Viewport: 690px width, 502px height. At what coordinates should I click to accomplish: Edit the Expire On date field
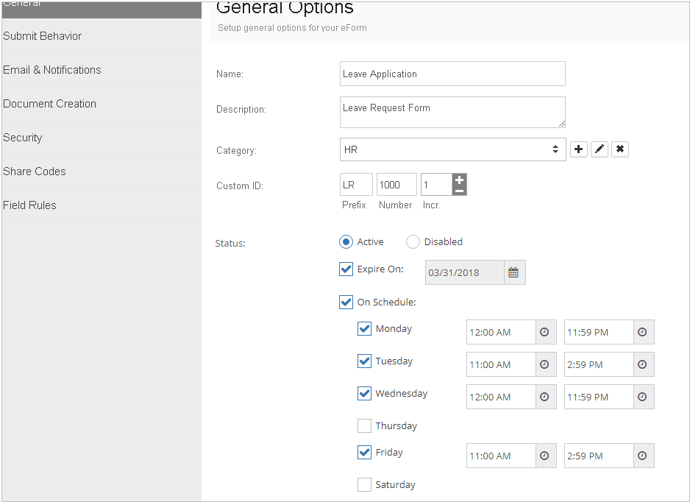[x=463, y=272]
